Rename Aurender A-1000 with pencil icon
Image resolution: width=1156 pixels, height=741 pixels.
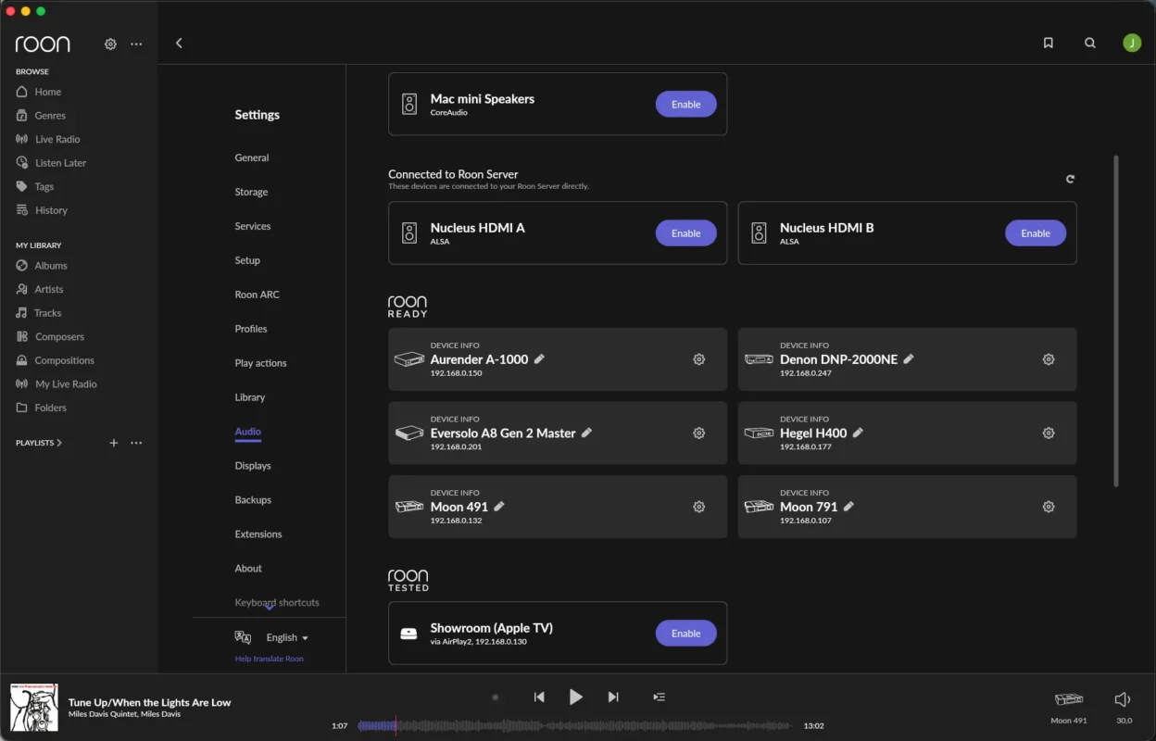click(539, 358)
